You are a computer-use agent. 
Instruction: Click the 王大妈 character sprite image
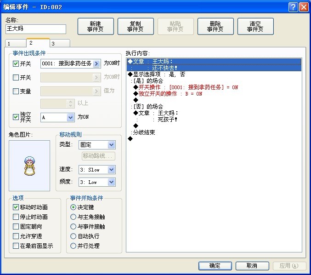[29, 166]
